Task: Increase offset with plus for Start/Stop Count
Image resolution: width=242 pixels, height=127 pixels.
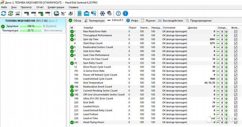Action: coord(226,43)
